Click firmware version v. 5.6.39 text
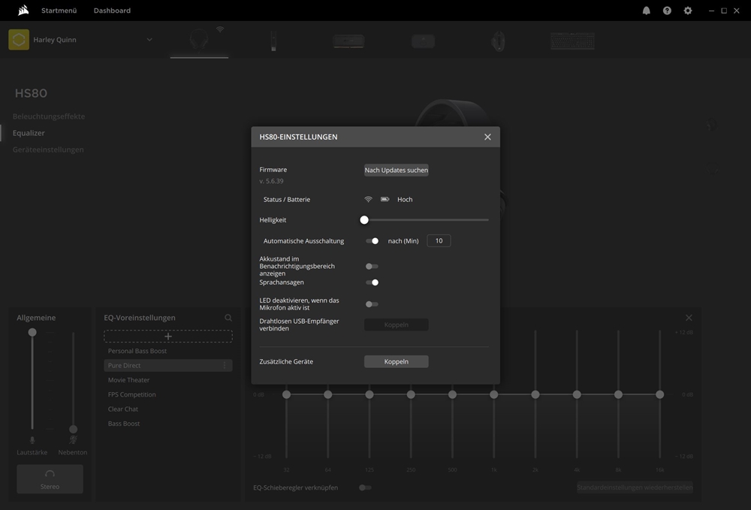 272,181
